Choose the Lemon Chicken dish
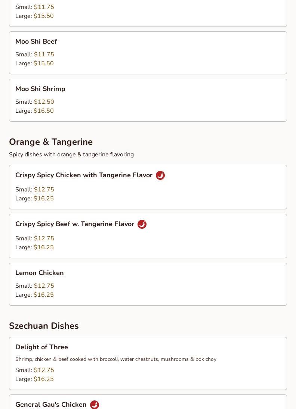 coord(148,284)
